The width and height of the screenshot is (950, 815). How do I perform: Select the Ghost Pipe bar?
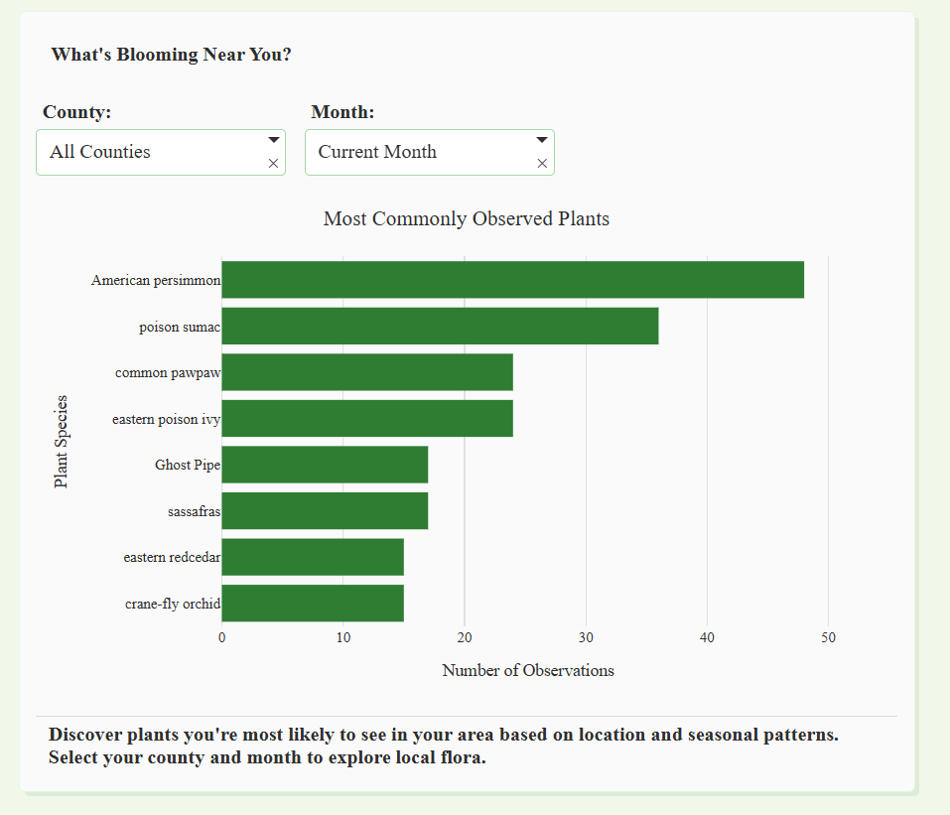(x=323, y=465)
